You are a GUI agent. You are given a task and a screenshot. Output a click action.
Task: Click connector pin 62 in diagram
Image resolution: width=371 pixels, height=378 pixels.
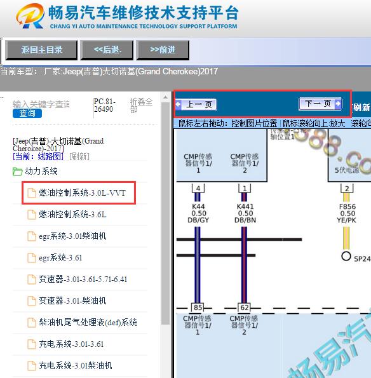pos(245,307)
